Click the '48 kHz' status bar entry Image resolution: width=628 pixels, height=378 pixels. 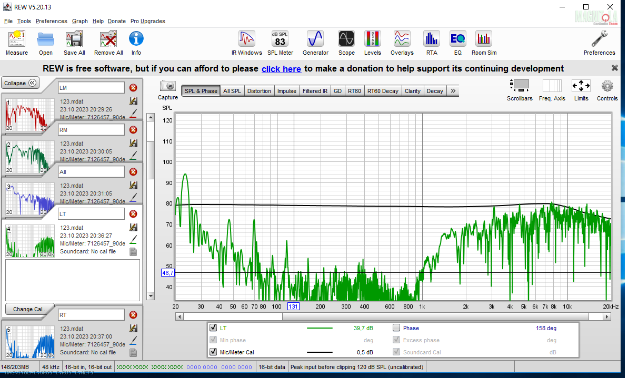[51, 367]
